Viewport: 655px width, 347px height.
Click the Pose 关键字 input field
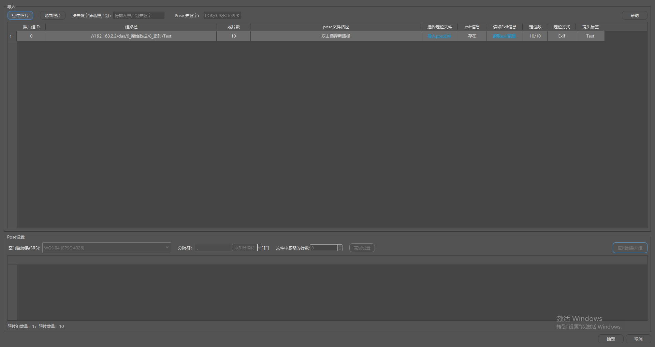(222, 15)
